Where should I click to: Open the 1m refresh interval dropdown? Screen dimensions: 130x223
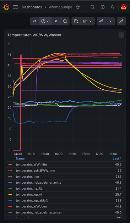88,21
